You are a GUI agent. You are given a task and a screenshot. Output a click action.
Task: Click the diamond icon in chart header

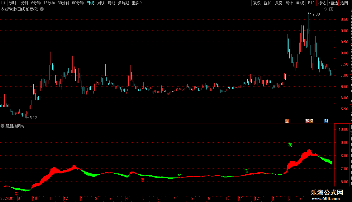pos(325,9)
